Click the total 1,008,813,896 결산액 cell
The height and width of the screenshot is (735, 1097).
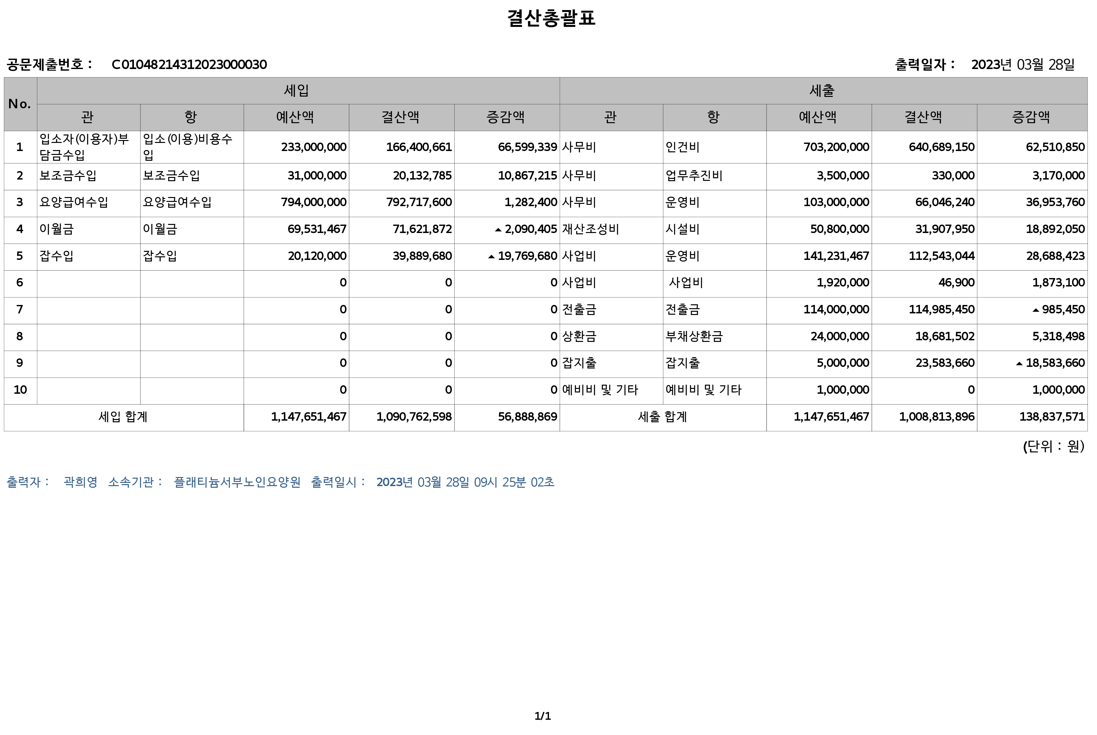click(936, 417)
